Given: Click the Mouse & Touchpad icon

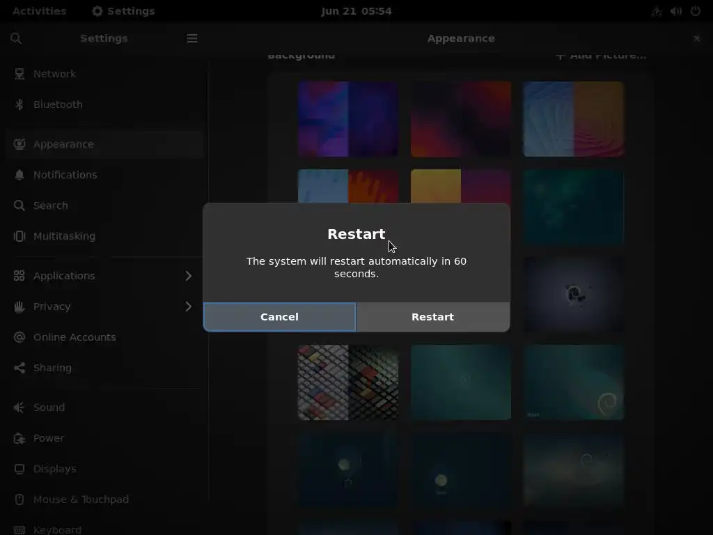Looking at the screenshot, I should coord(19,499).
